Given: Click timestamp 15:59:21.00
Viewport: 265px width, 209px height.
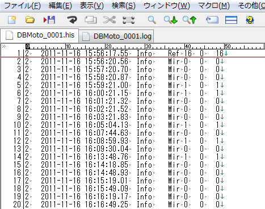Looking at the screenshot, I should 107,85.
